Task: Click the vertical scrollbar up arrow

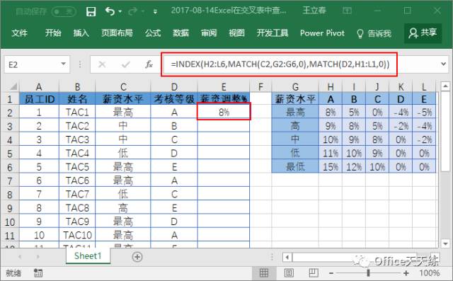Action: coord(445,86)
